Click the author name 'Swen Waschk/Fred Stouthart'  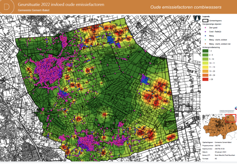pyautogui.click(x=225, y=155)
